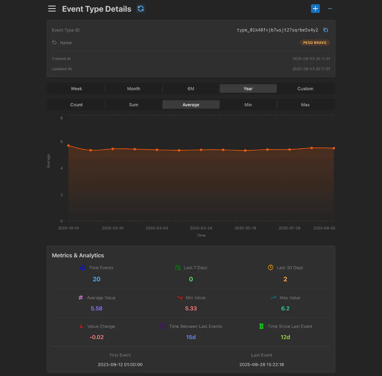Show Min aggregation
The image size is (382, 376).
[x=248, y=105]
